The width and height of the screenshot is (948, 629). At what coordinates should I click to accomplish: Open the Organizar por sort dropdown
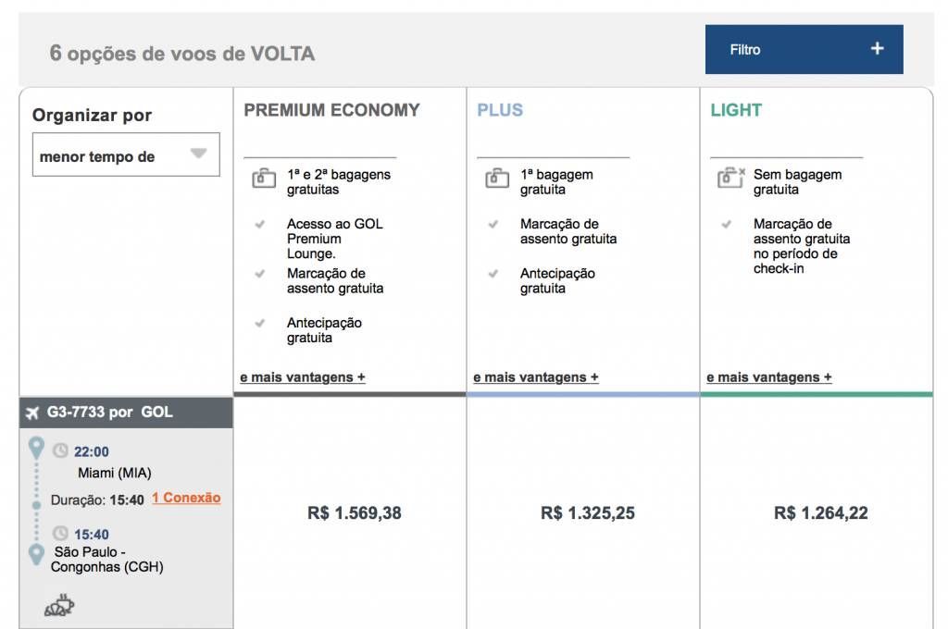(x=126, y=154)
